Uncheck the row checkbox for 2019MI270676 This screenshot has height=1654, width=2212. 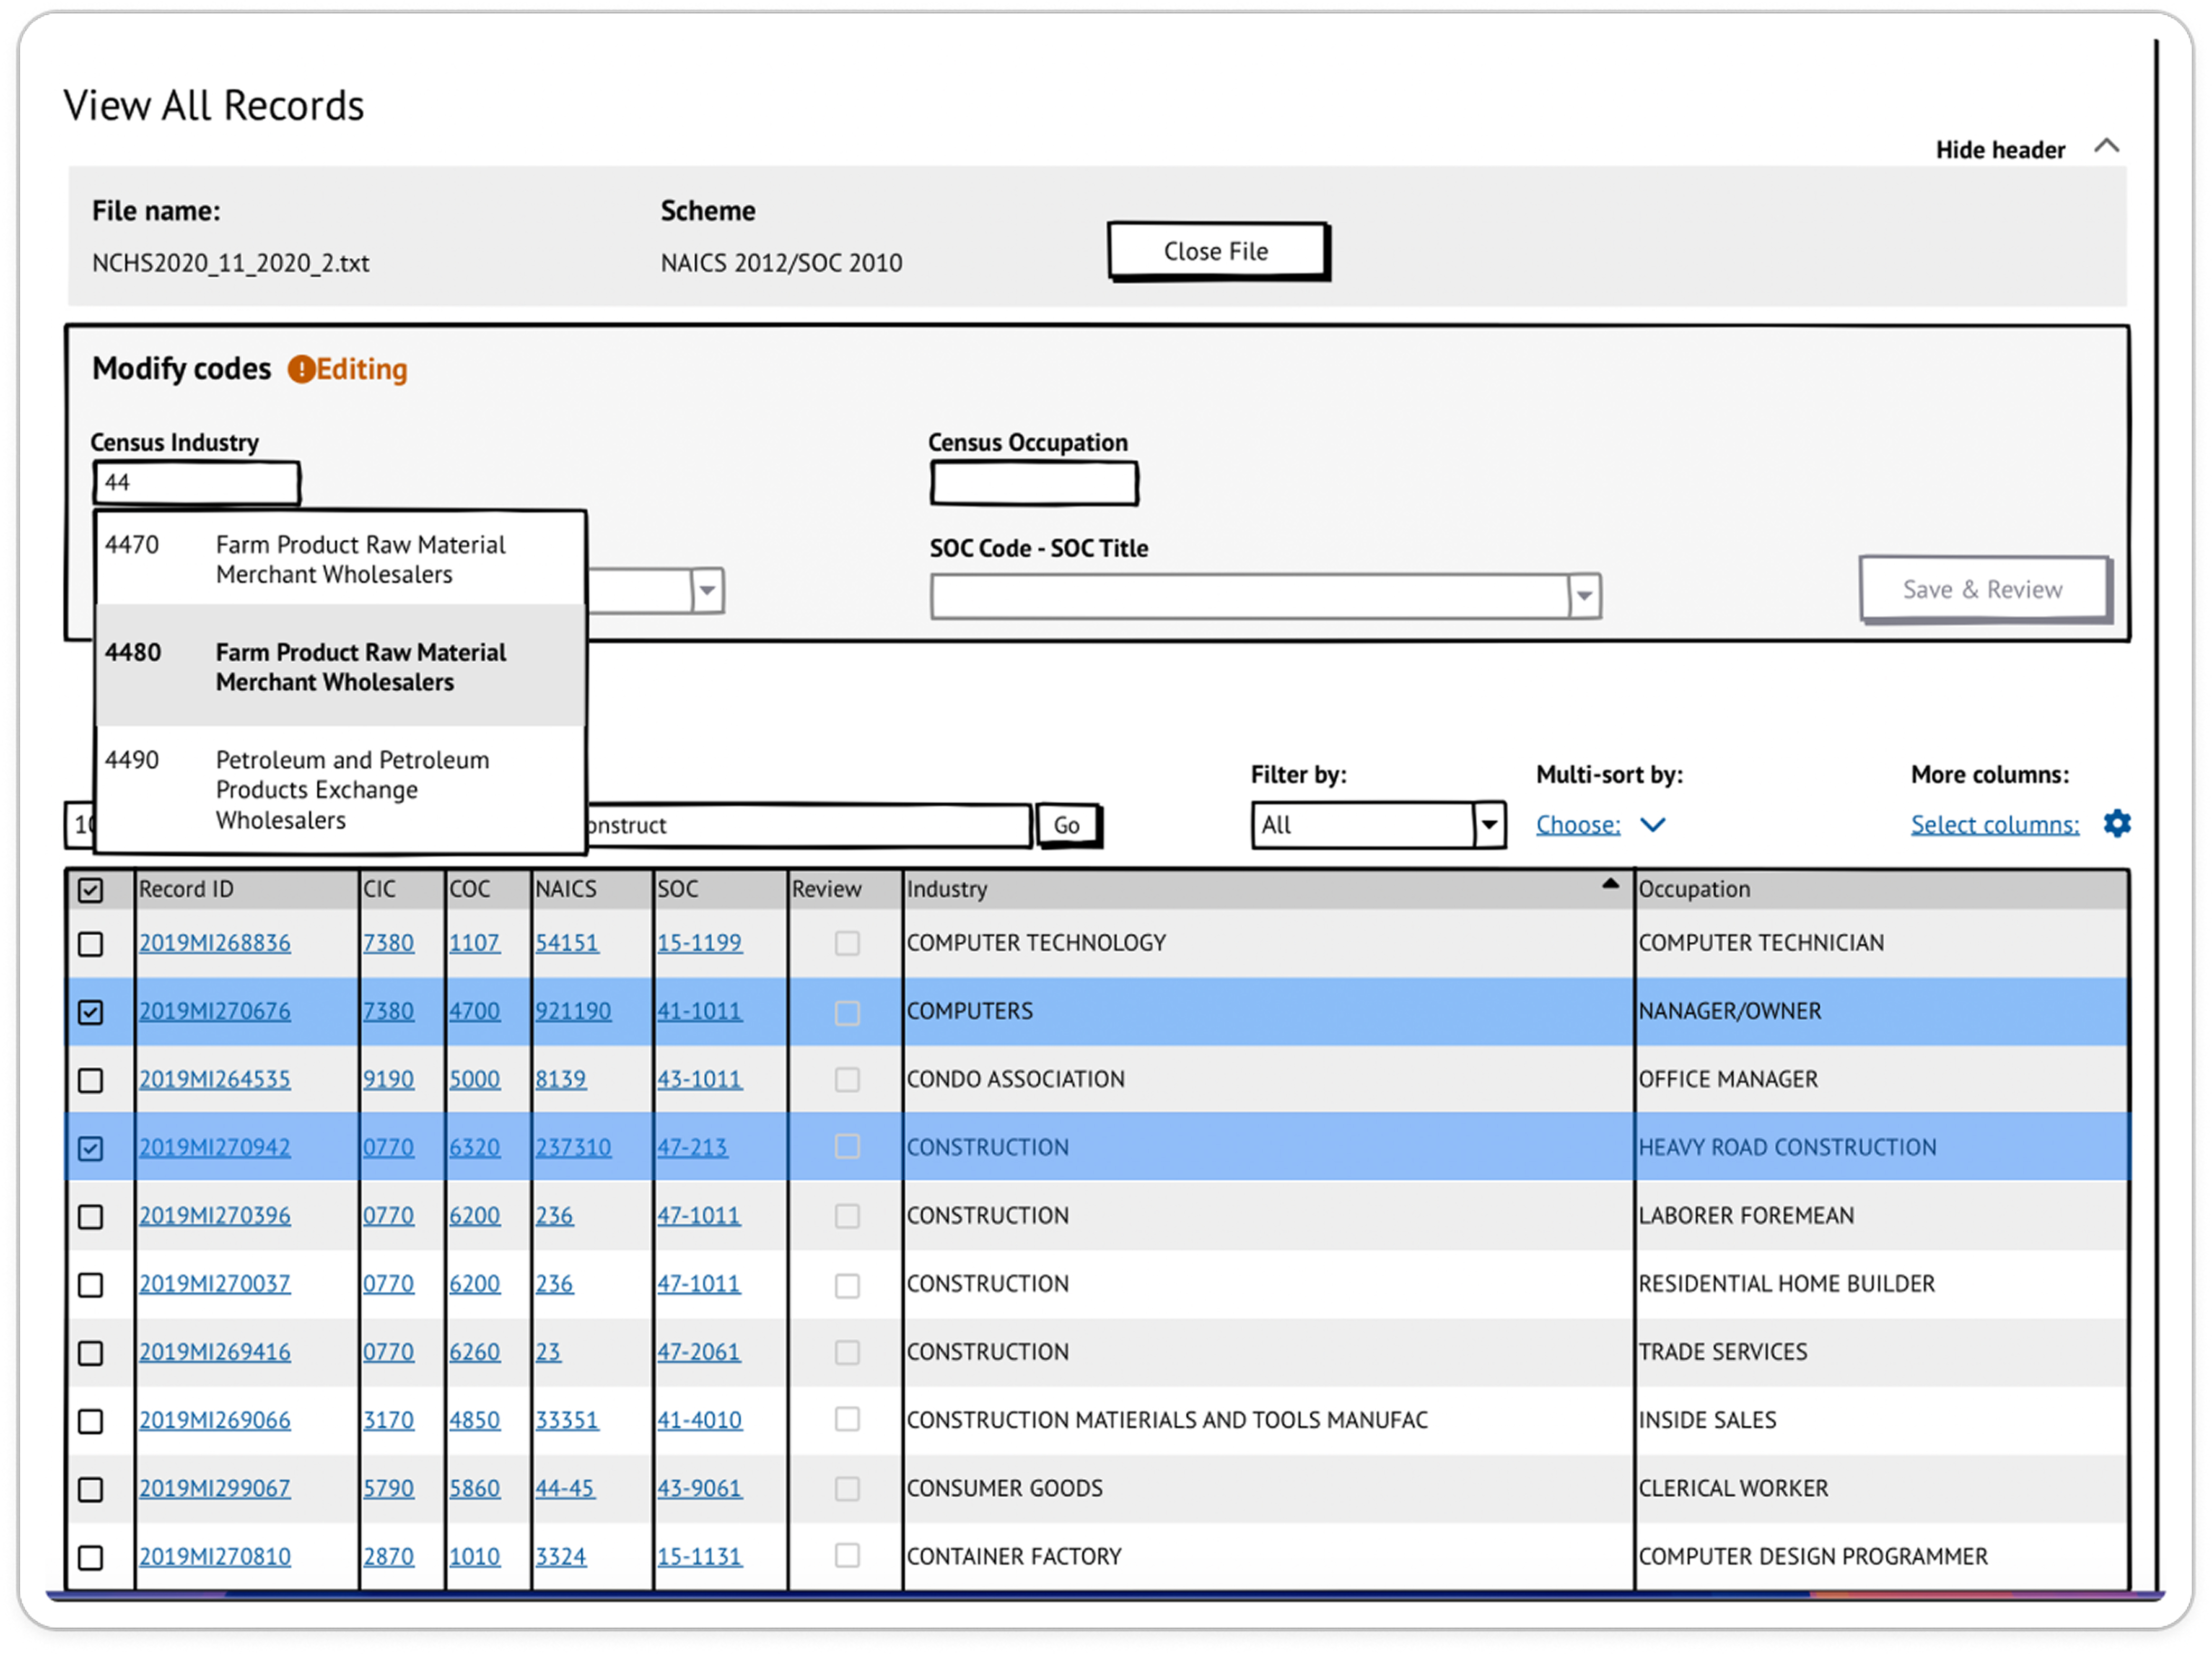pyautogui.click(x=90, y=1012)
